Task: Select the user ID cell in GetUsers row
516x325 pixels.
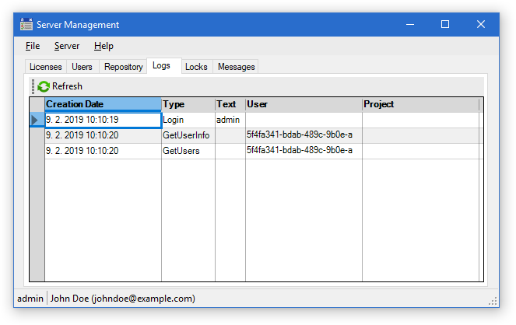Action: click(304, 151)
